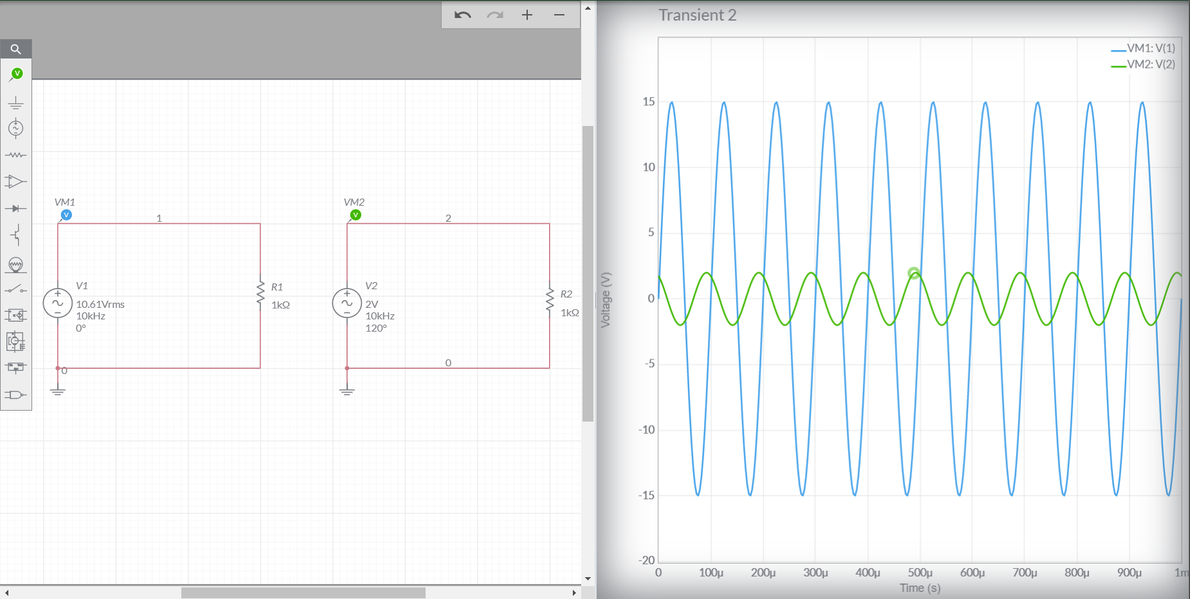Select the connector tool at toolbar bottom
The height and width of the screenshot is (599, 1190).
[16, 393]
